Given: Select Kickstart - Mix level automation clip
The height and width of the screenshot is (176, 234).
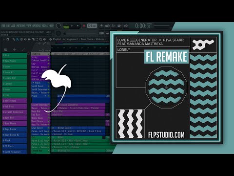Looking at the screenshot, I should click(78, 134).
